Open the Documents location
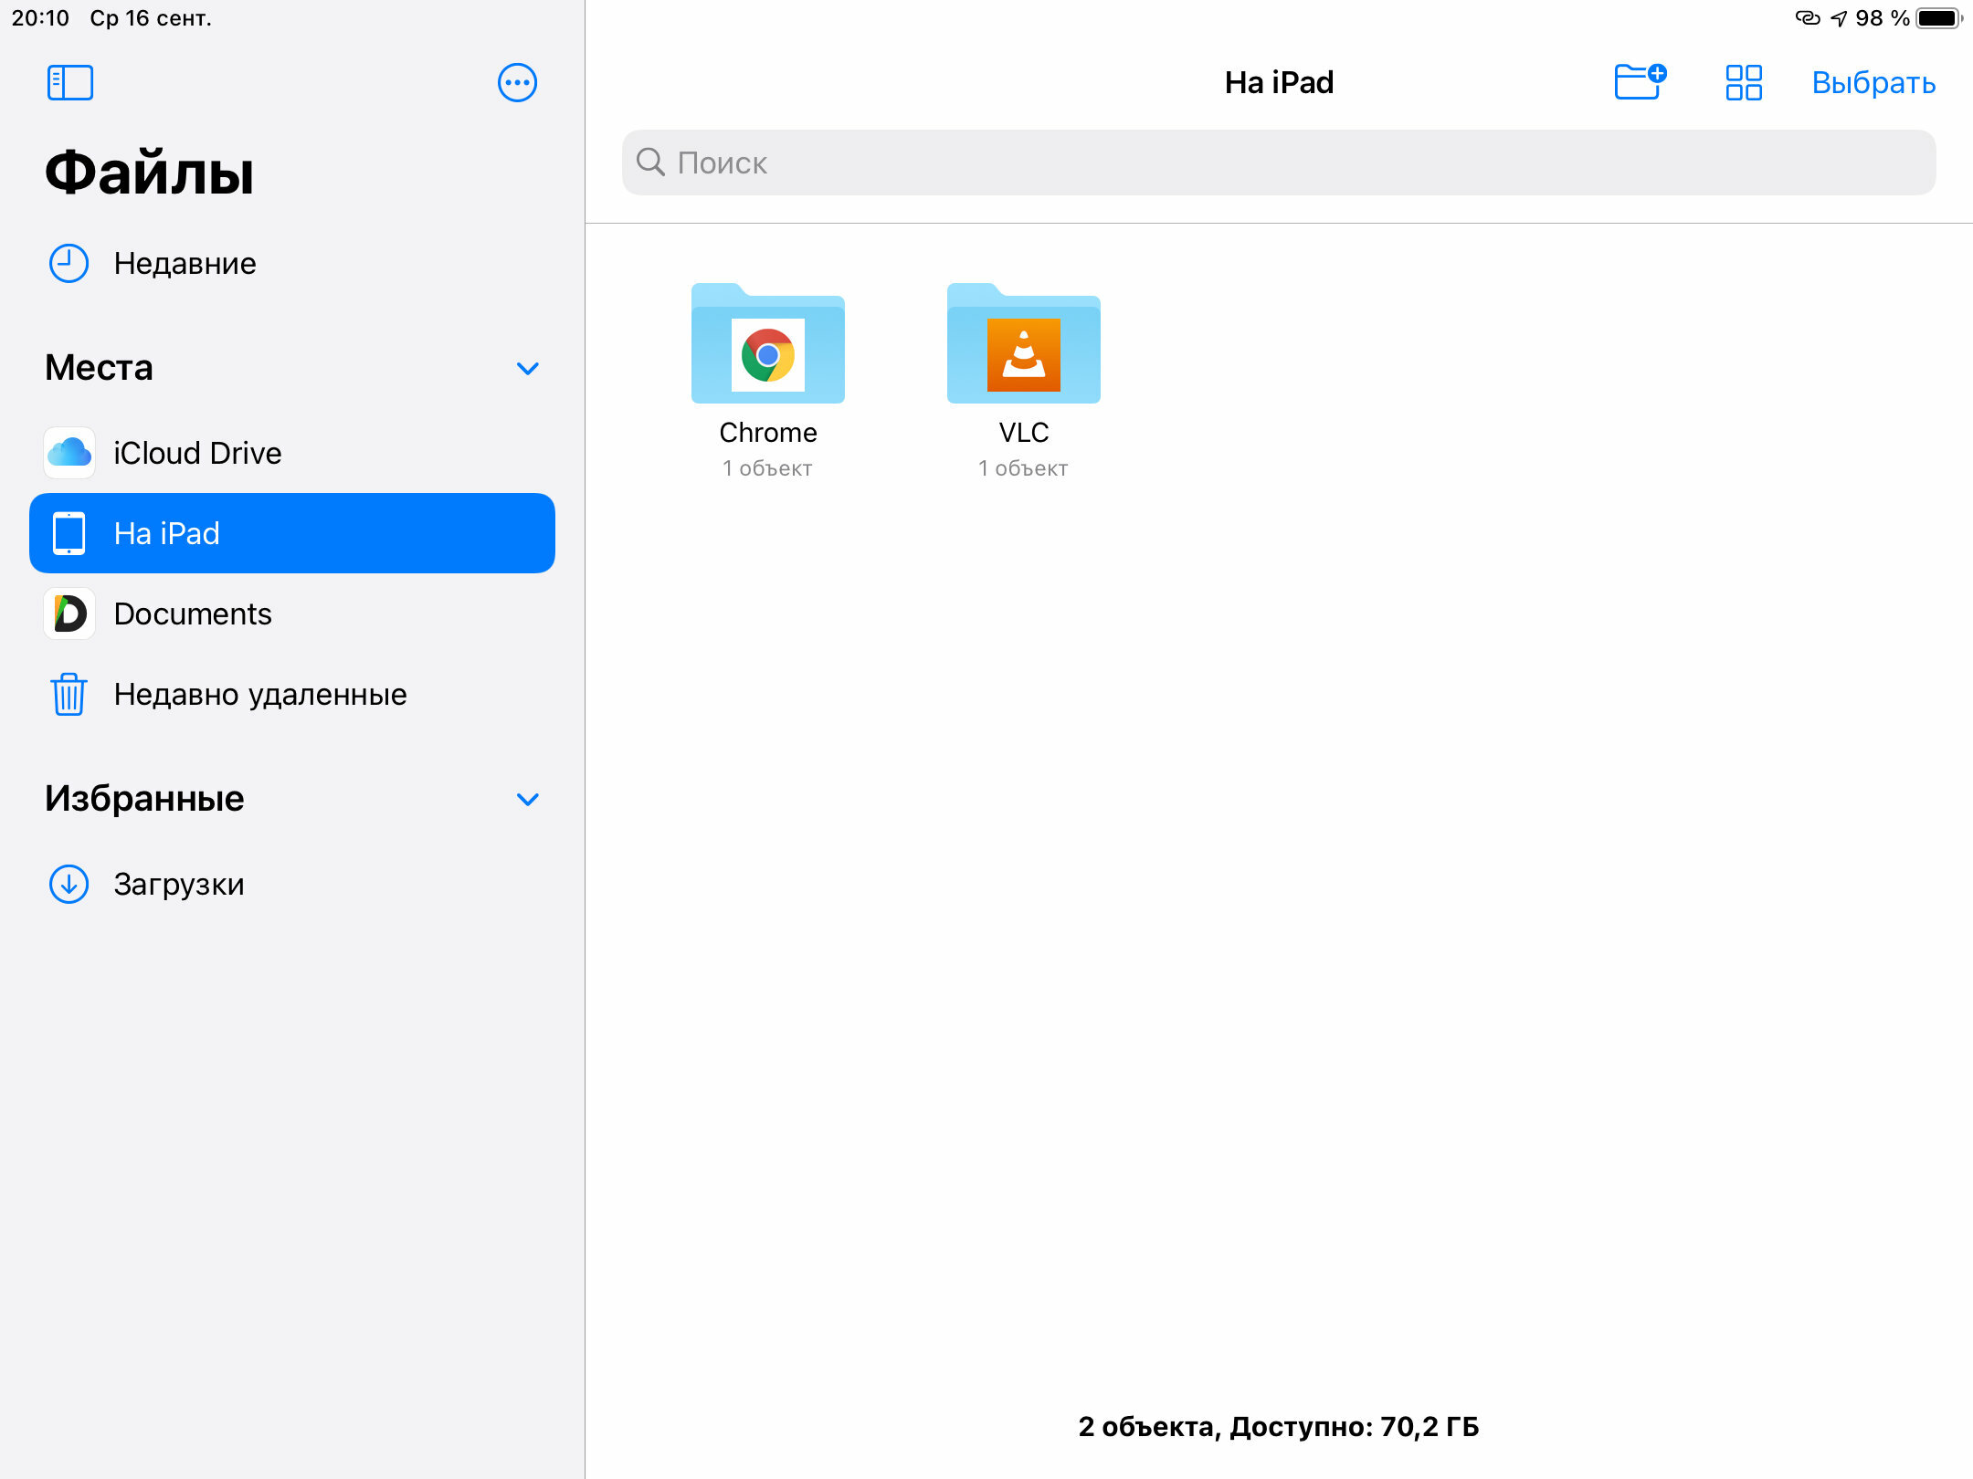Image resolution: width=1973 pixels, height=1479 pixels. tap(292, 614)
